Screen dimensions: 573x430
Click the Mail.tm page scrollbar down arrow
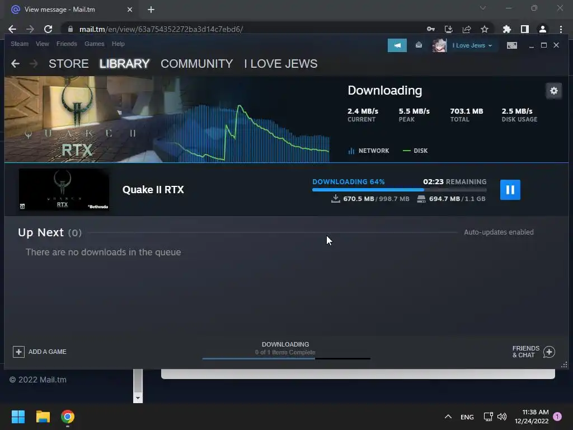coord(138,398)
